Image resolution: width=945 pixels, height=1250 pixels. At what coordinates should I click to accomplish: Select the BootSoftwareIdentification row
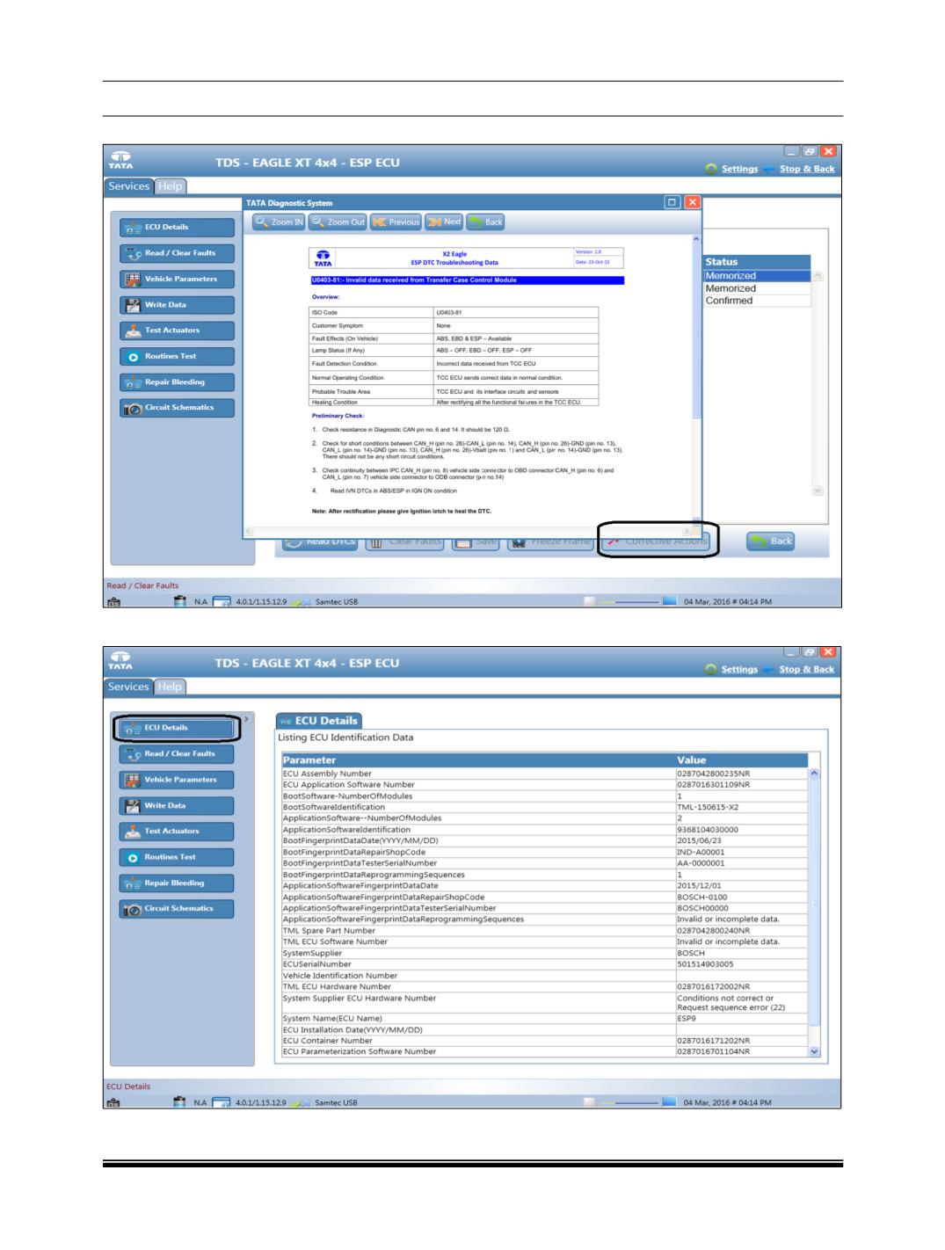(x=544, y=807)
